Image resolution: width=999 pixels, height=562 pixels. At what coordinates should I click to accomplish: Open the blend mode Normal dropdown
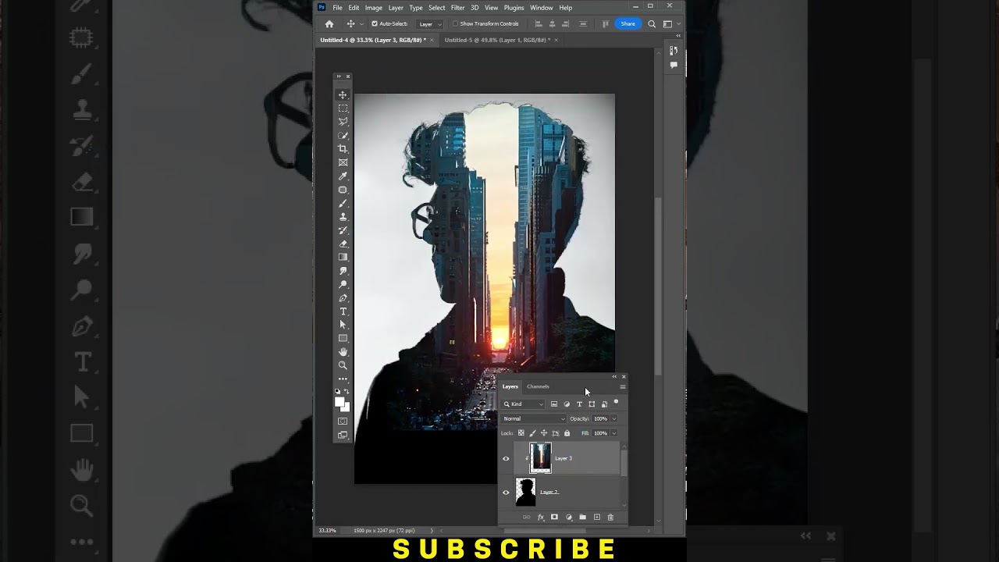pos(534,418)
